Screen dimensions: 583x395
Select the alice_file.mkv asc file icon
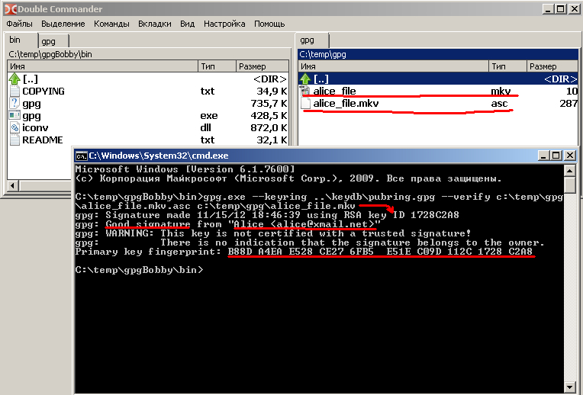(305, 104)
